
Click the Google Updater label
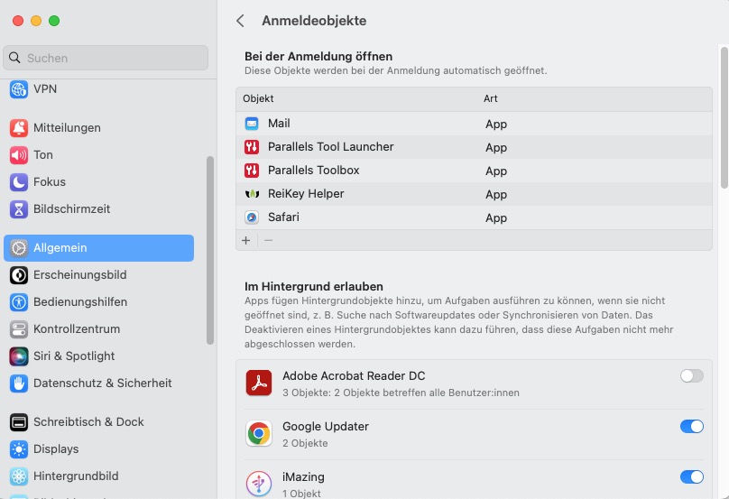(x=326, y=426)
